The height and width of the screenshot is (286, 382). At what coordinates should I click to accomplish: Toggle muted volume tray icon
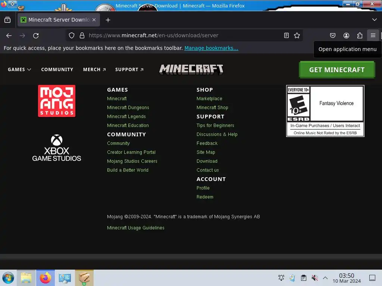[x=314, y=278]
